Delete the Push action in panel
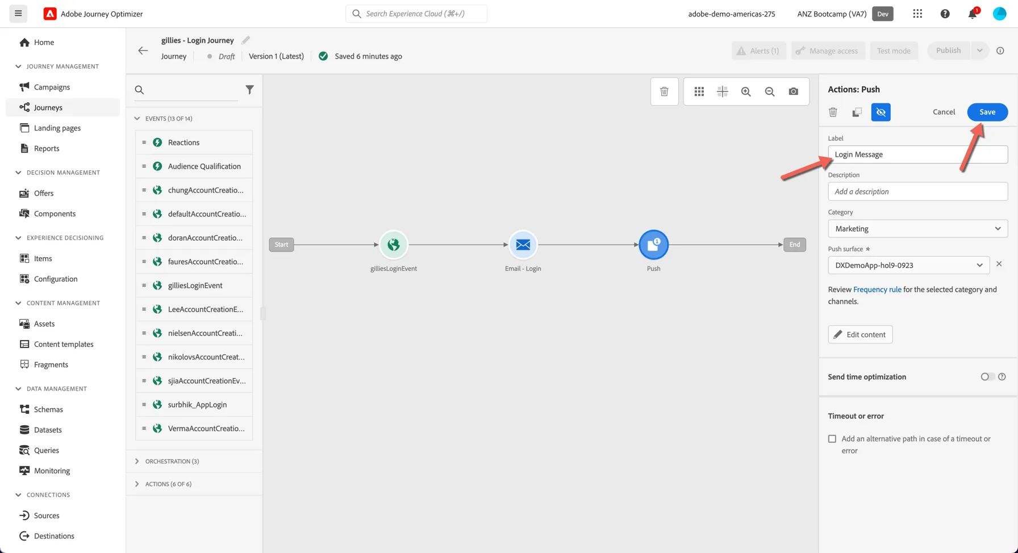 pyautogui.click(x=833, y=112)
